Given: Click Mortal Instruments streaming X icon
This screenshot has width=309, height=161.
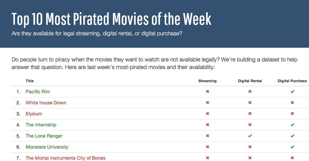Looking at the screenshot, I should point(208,158).
